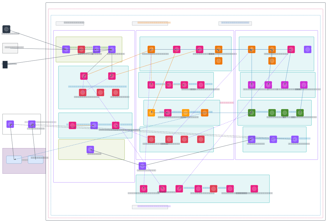The image size is (328, 223).
Task: Click the blue-text label box at top right
Action: (235, 23)
